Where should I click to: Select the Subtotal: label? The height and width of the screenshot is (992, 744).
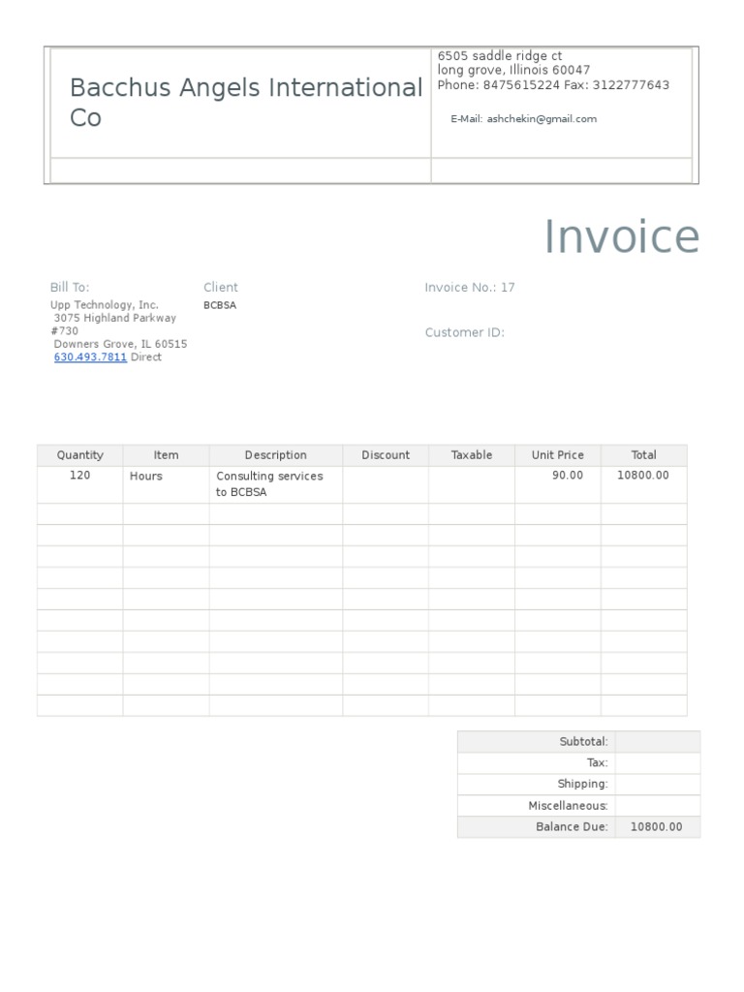click(583, 741)
